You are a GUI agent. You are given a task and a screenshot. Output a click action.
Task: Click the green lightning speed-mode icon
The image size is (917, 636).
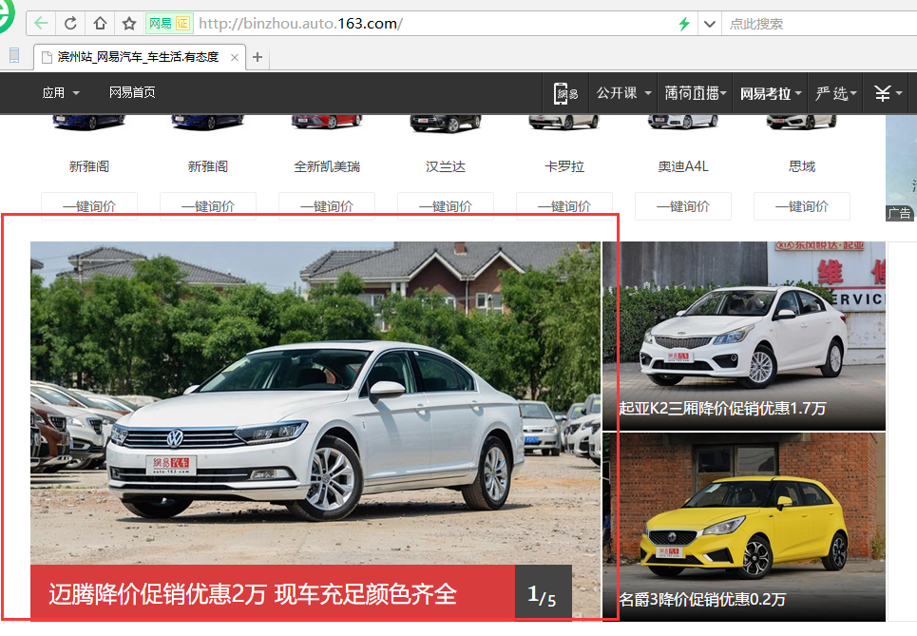click(x=683, y=24)
